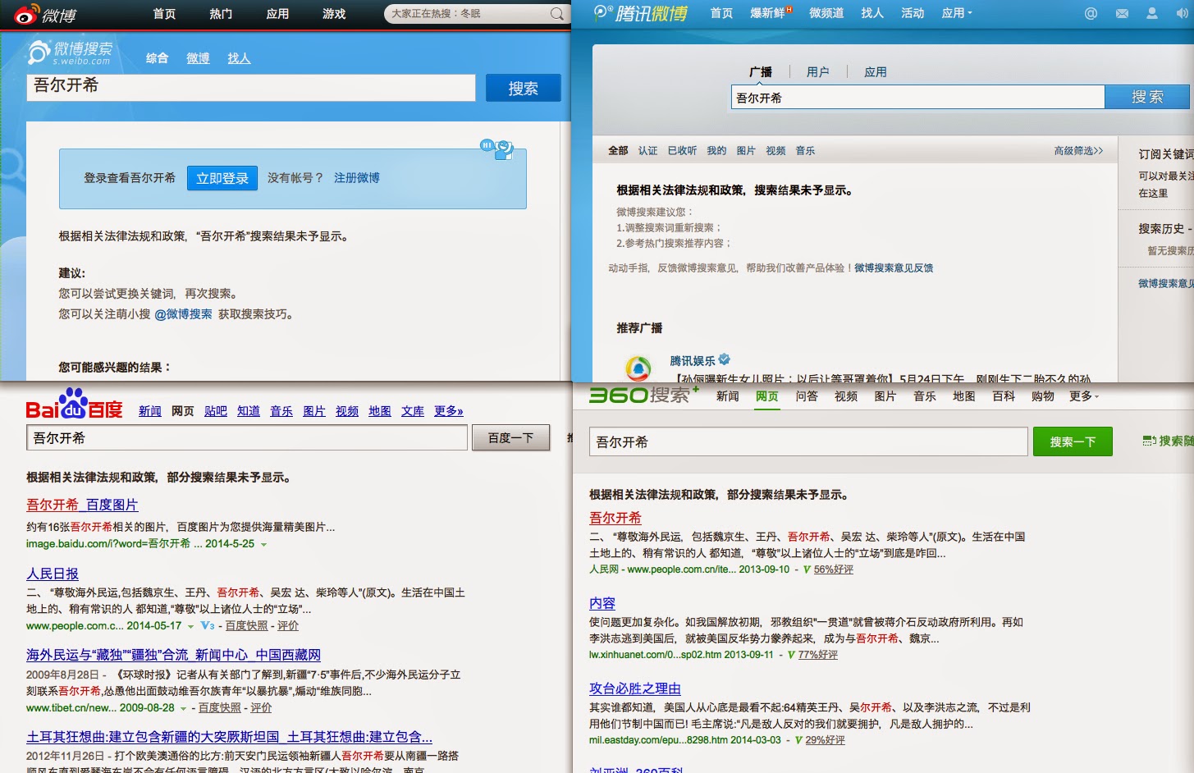Click the green 搜索一下 button

1073,441
